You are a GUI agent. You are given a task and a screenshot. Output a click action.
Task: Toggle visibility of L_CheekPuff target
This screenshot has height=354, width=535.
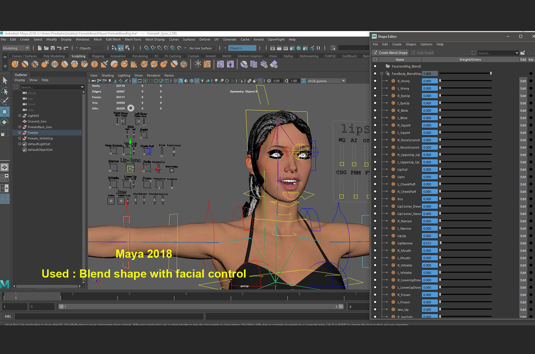(375, 184)
